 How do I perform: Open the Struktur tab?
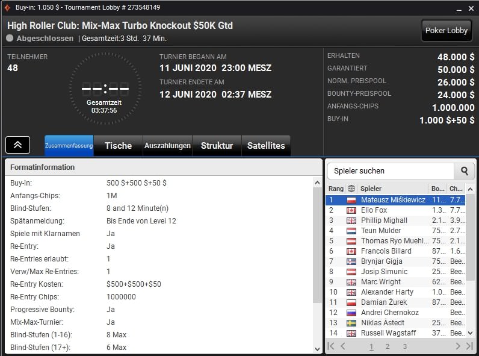(x=217, y=146)
